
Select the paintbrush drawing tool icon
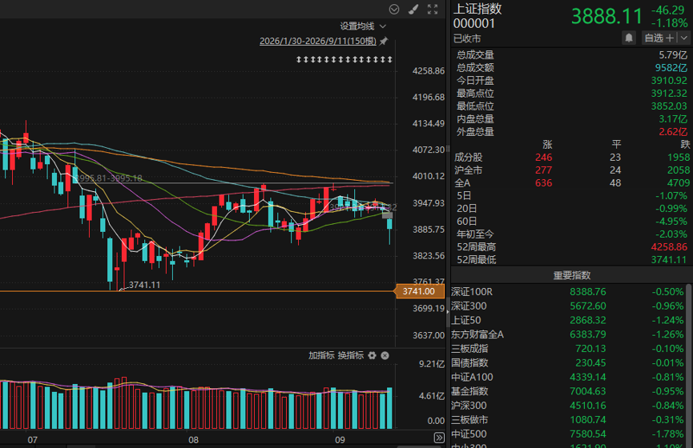(413, 10)
